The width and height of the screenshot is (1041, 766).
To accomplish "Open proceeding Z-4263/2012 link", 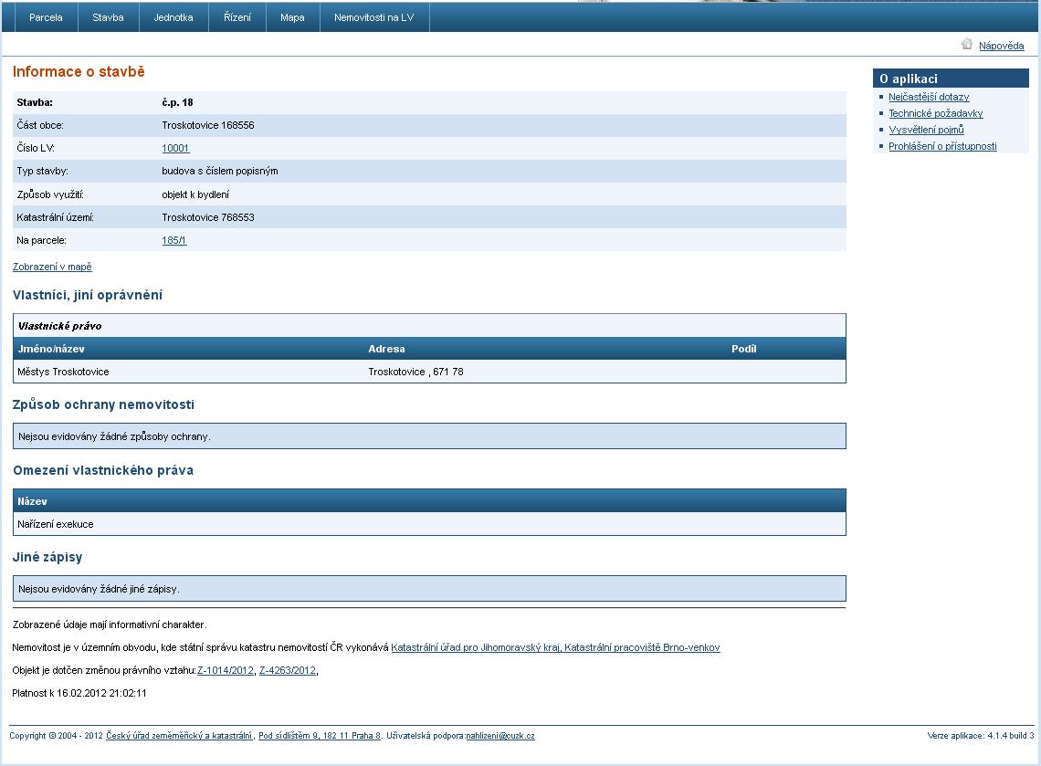I will click(287, 670).
